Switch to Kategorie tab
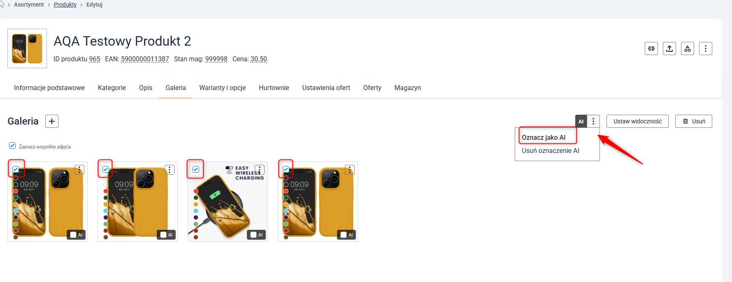732x282 pixels. point(112,88)
